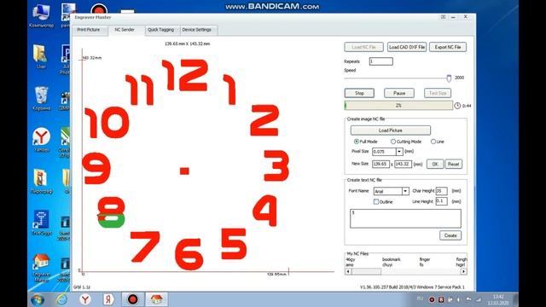The width and height of the screenshot is (546, 307).
Task: Select the finger file in My NC Files
Action: pos(425,259)
